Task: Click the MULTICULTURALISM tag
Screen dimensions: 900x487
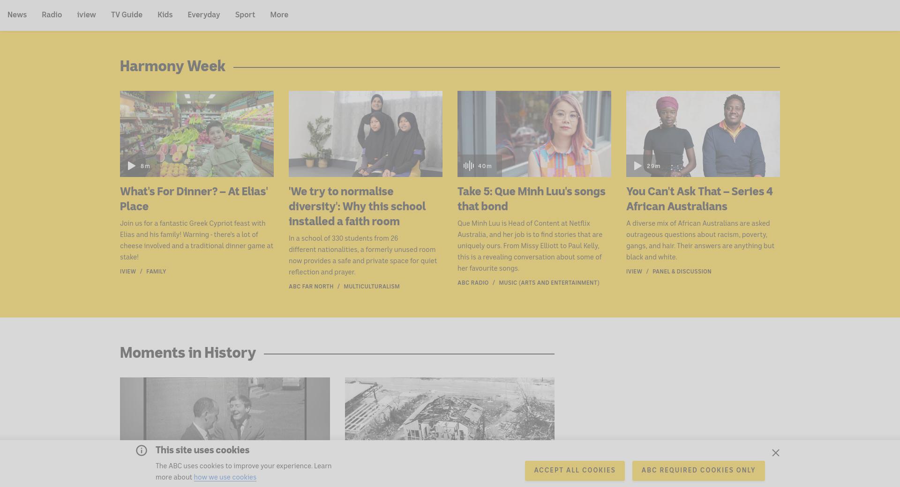Action: tap(372, 287)
